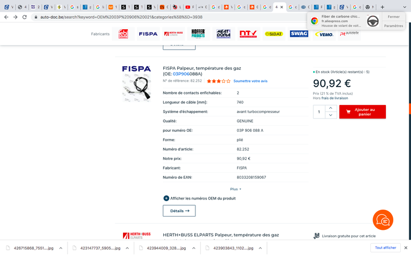The height and width of the screenshot is (256, 411).
Task: Click Fermer on the notification
Action: point(393,17)
